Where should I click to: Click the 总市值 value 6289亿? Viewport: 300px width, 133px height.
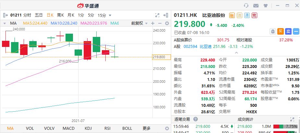coord(250,86)
